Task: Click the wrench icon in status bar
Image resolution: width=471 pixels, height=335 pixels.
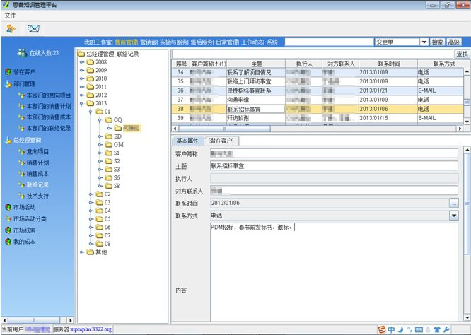Action: pyautogui.click(x=446, y=329)
